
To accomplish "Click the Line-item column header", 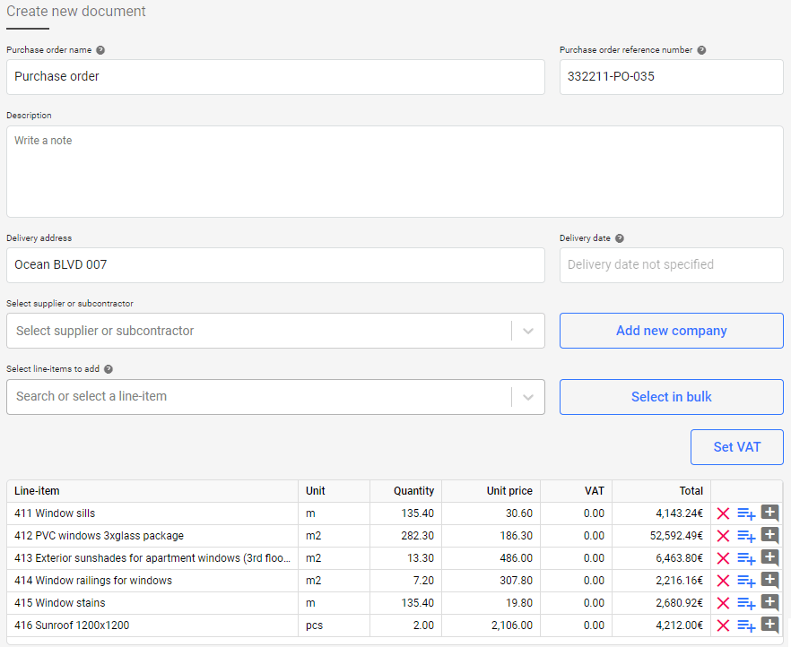I will pos(37,491).
